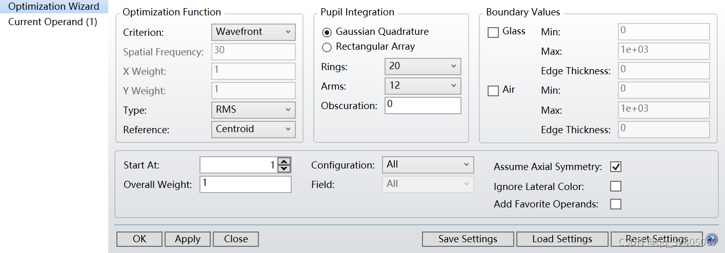This screenshot has height=253, width=725.
Task: Click the Load Settings button
Action: coord(562,239)
